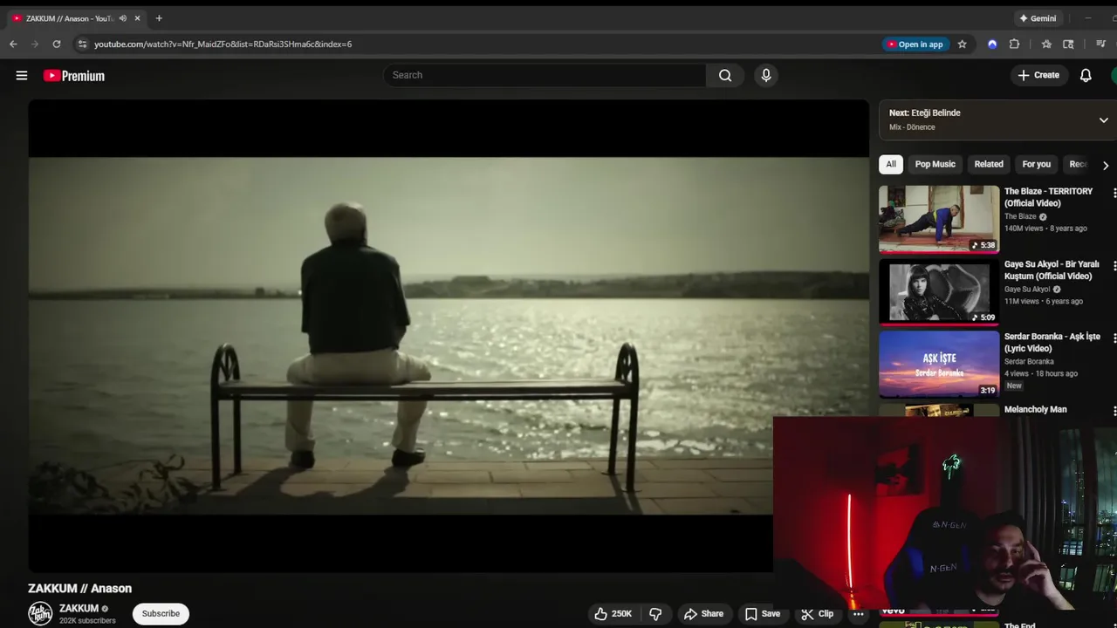1117x628 pixels.
Task: Open the YouTube guide hamburger menu
Action: click(22, 76)
